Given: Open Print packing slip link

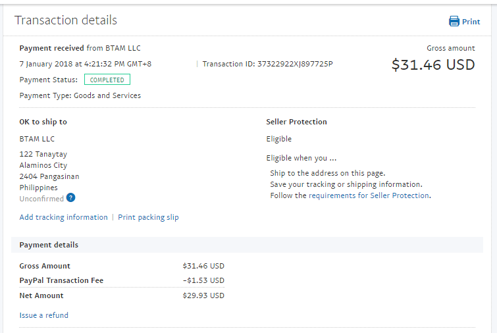Looking at the screenshot, I should point(148,217).
